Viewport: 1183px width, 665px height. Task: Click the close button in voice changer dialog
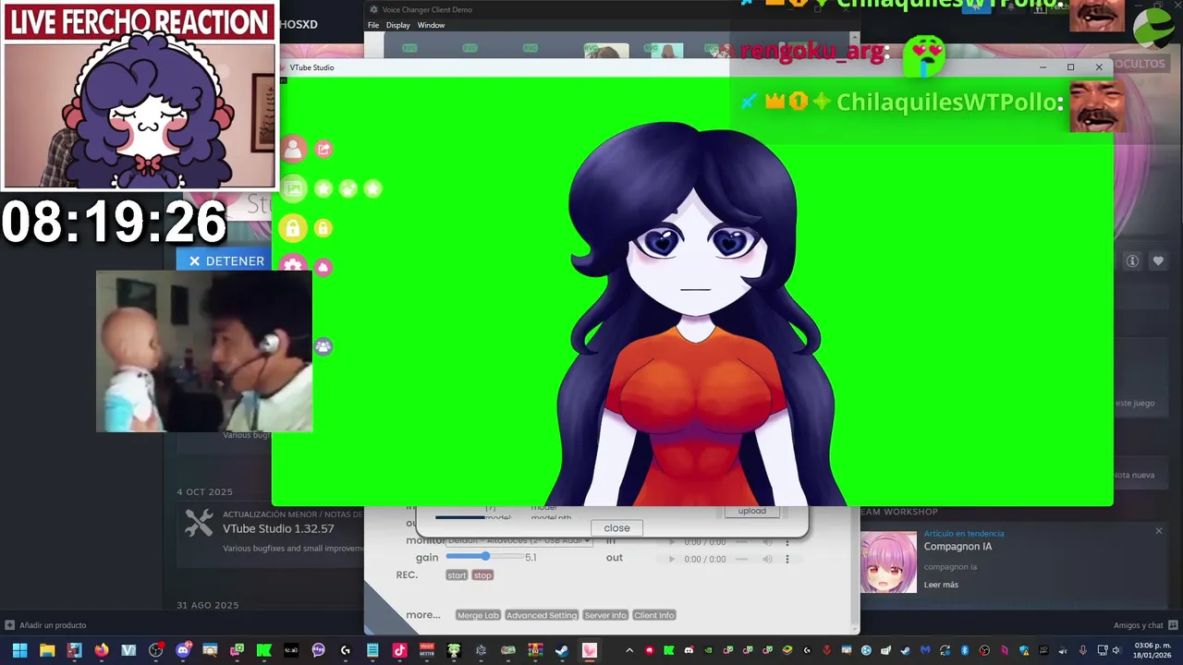(x=616, y=528)
